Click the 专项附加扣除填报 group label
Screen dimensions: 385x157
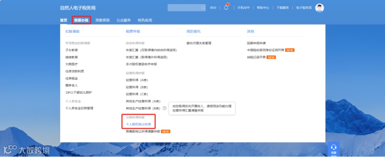tap(78, 43)
